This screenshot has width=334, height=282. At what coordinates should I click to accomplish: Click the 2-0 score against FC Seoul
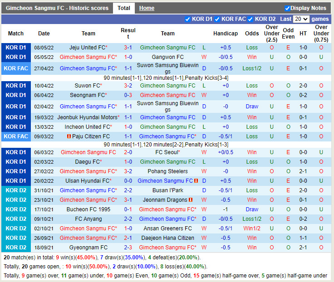tap(128, 152)
